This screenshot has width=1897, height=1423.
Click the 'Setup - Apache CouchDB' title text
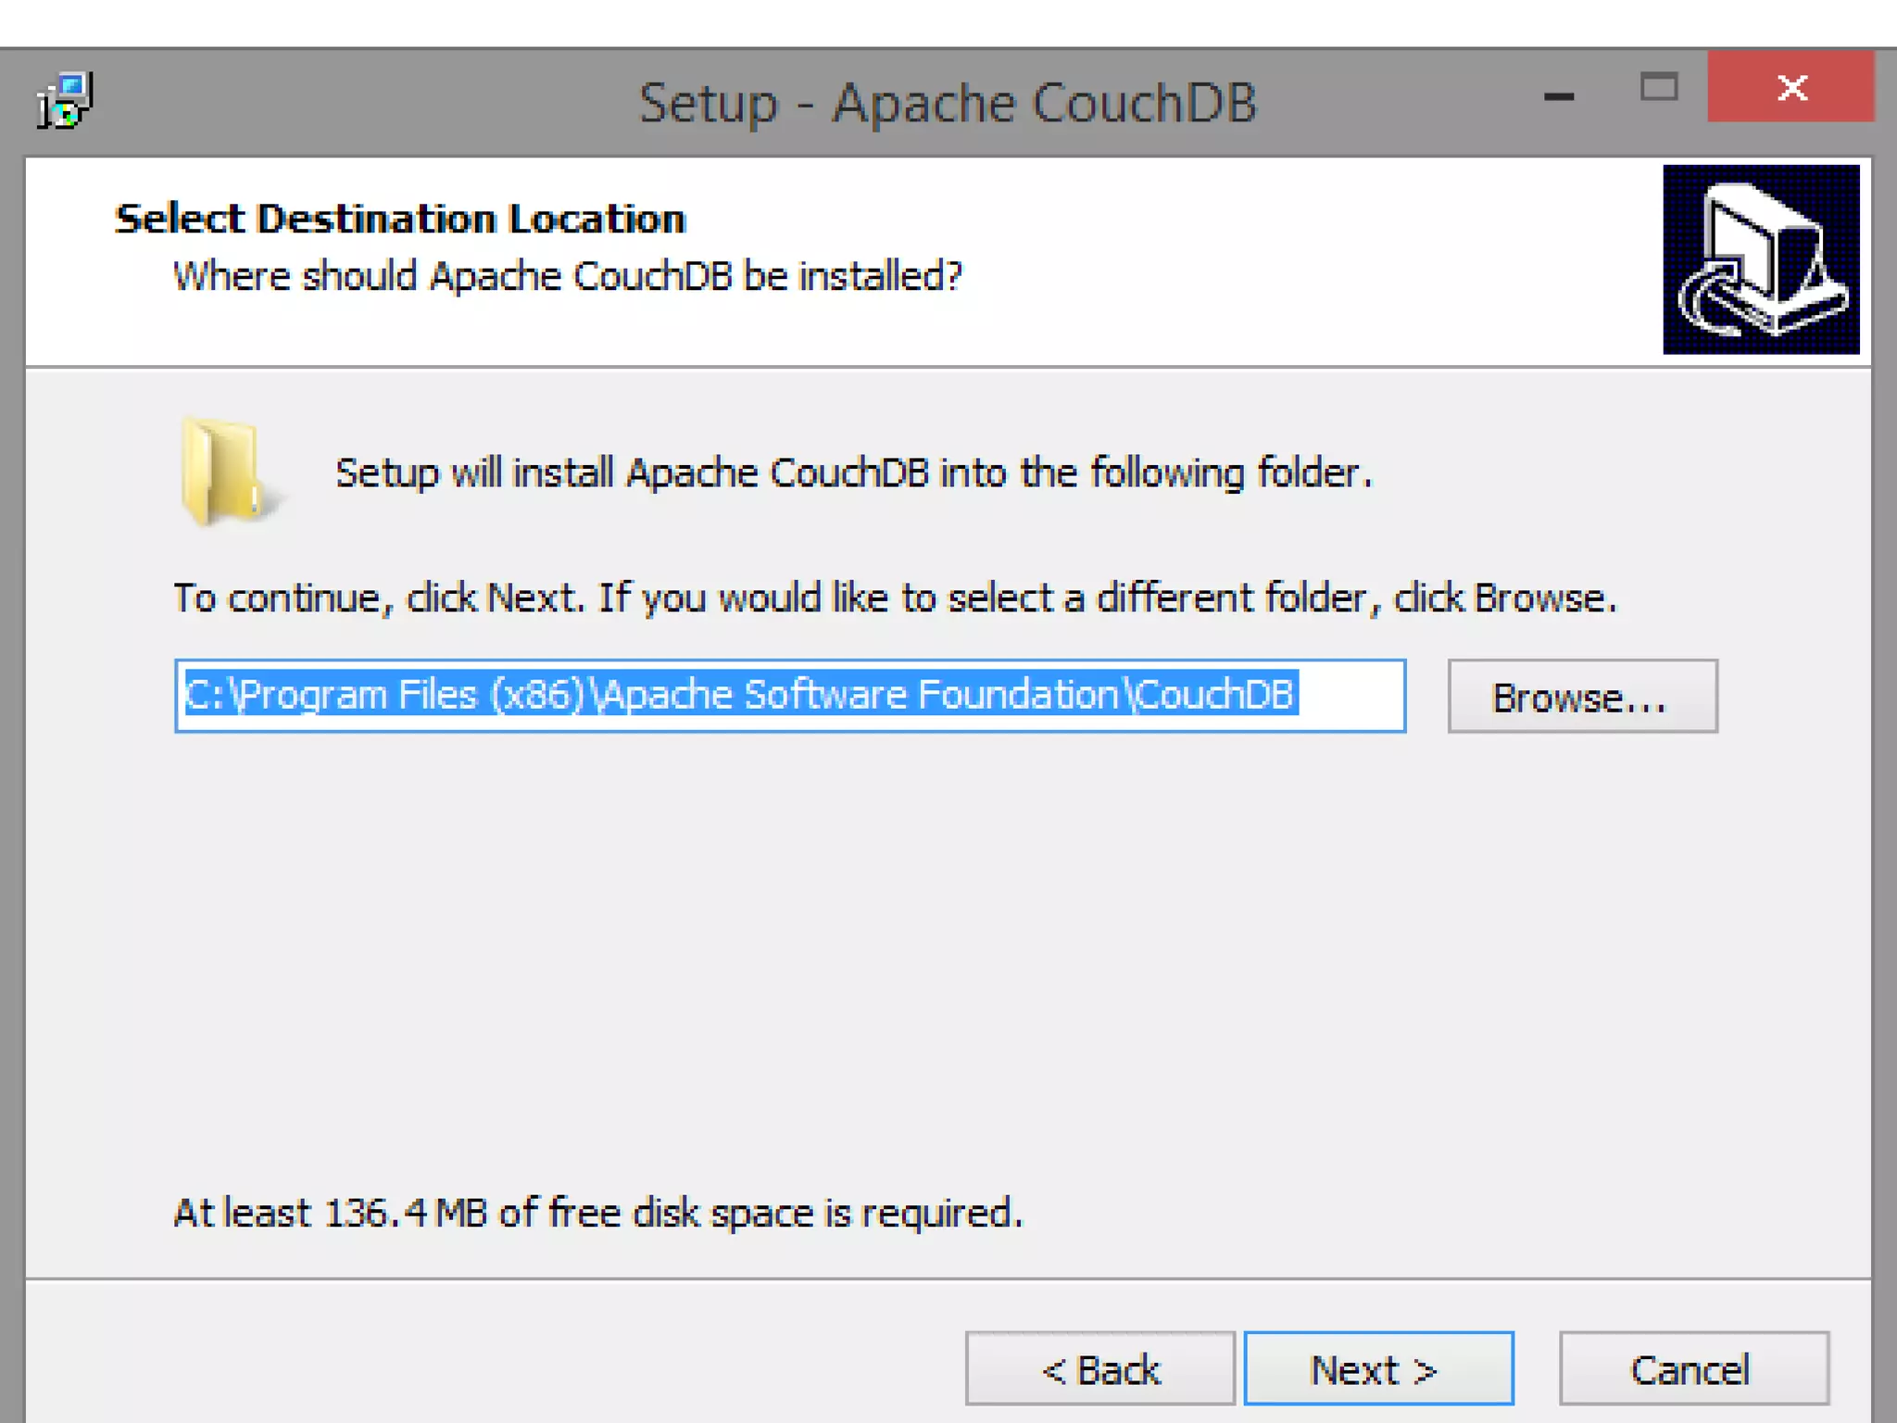click(947, 102)
